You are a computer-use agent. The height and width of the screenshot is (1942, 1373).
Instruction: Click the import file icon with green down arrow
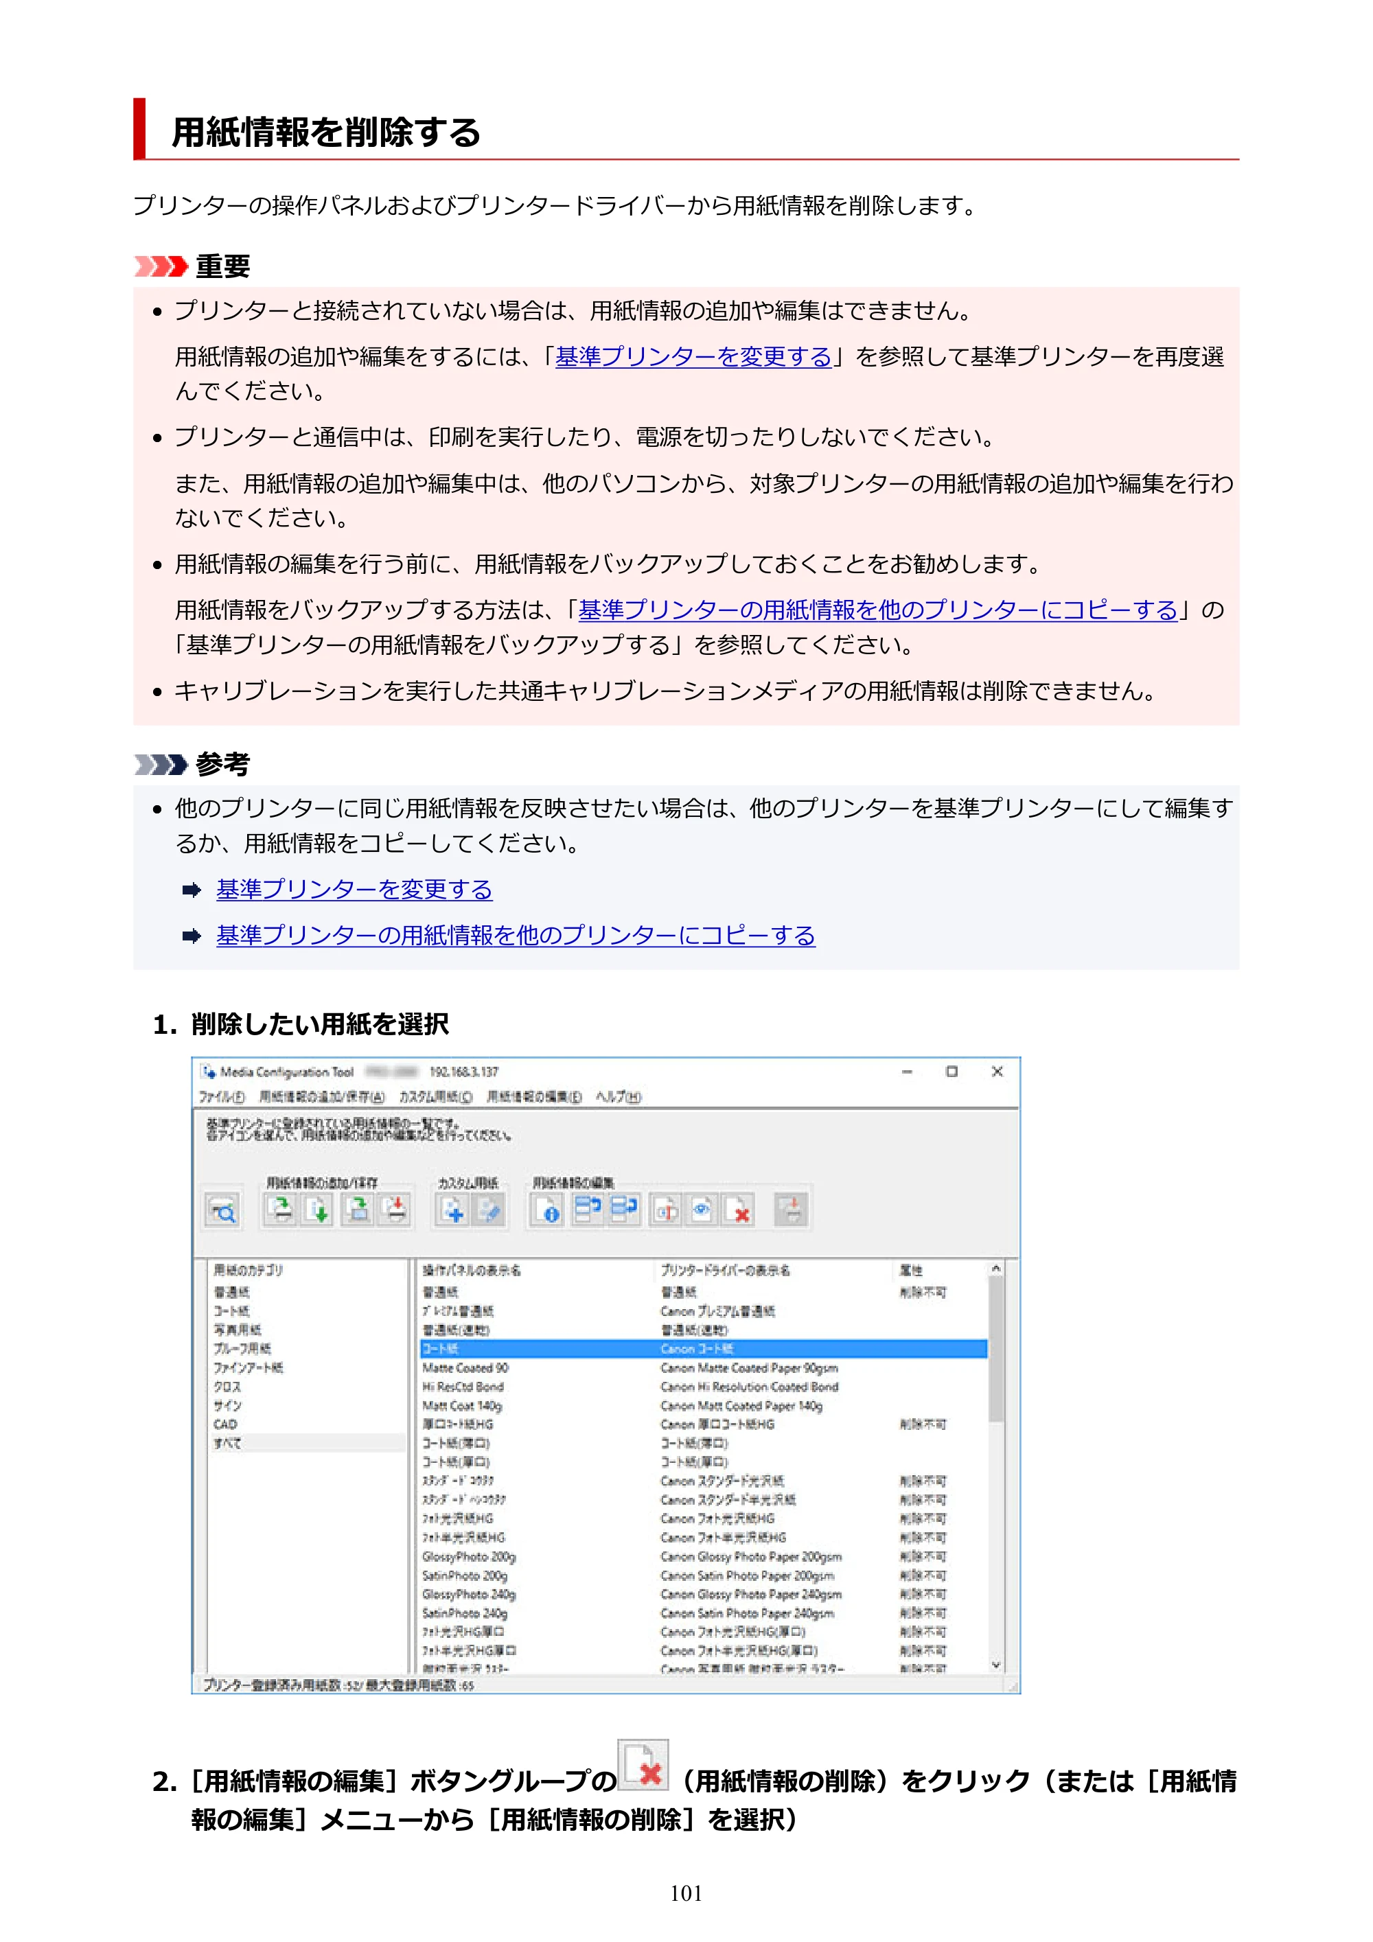click(x=317, y=1210)
